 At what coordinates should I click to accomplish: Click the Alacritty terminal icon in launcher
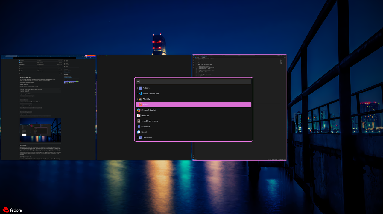coord(140,99)
